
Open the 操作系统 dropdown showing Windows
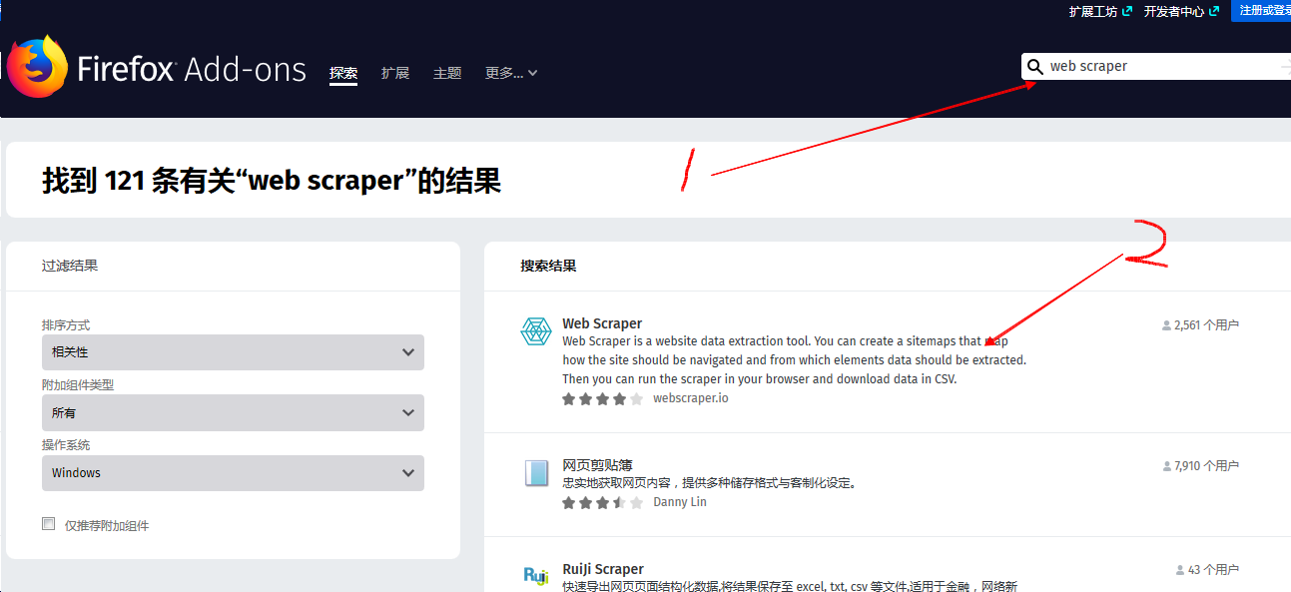point(233,473)
